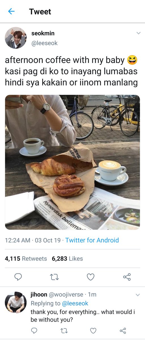
Task: Open the coffee and pastries photo
Action: click(72, 162)
